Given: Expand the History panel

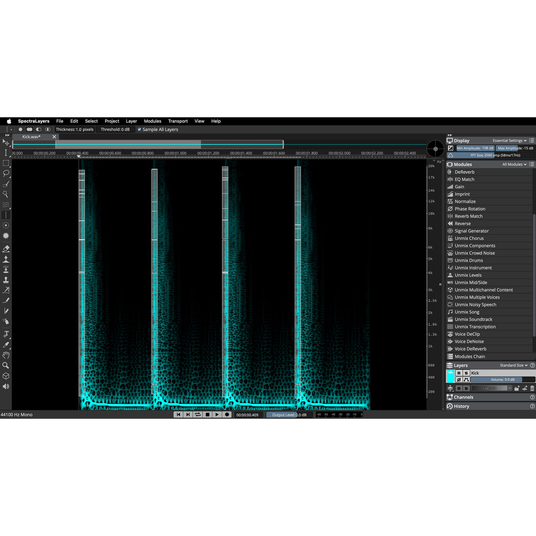Looking at the screenshot, I should click(x=462, y=406).
